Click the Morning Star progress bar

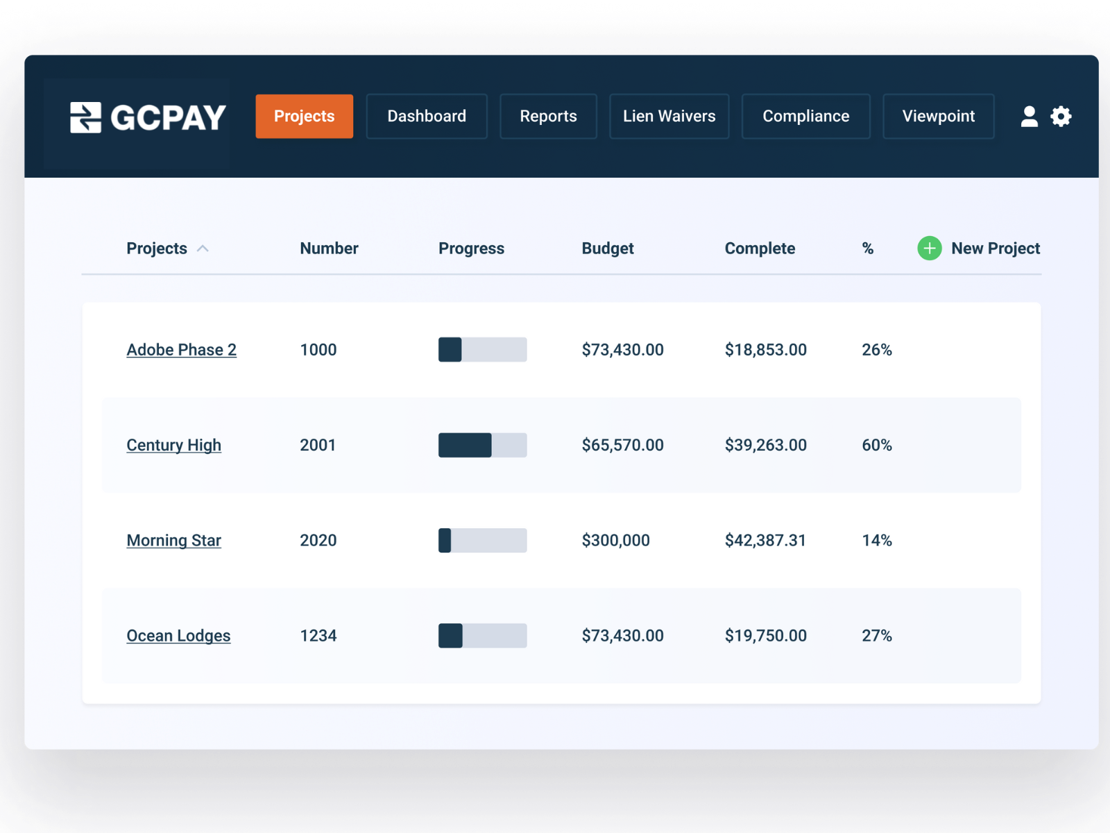(x=482, y=540)
